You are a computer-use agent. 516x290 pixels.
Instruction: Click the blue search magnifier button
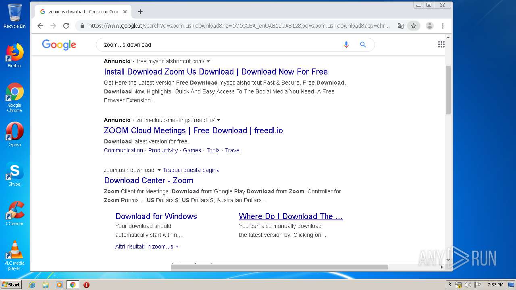tap(363, 45)
